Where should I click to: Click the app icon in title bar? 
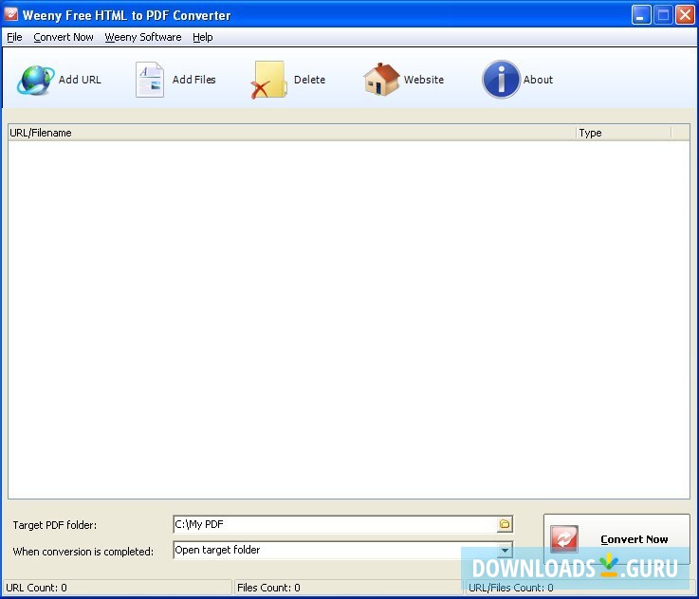click(x=10, y=14)
